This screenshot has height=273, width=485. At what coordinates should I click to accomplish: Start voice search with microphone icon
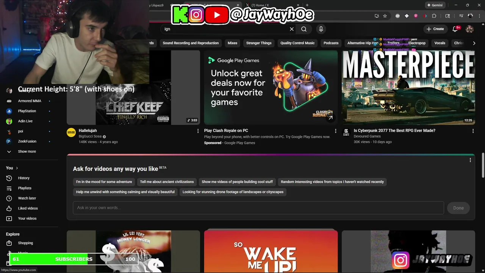(x=321, y=29)
